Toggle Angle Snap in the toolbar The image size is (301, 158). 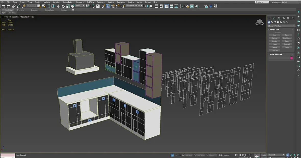pyautogui.click(x=108, y=6)
